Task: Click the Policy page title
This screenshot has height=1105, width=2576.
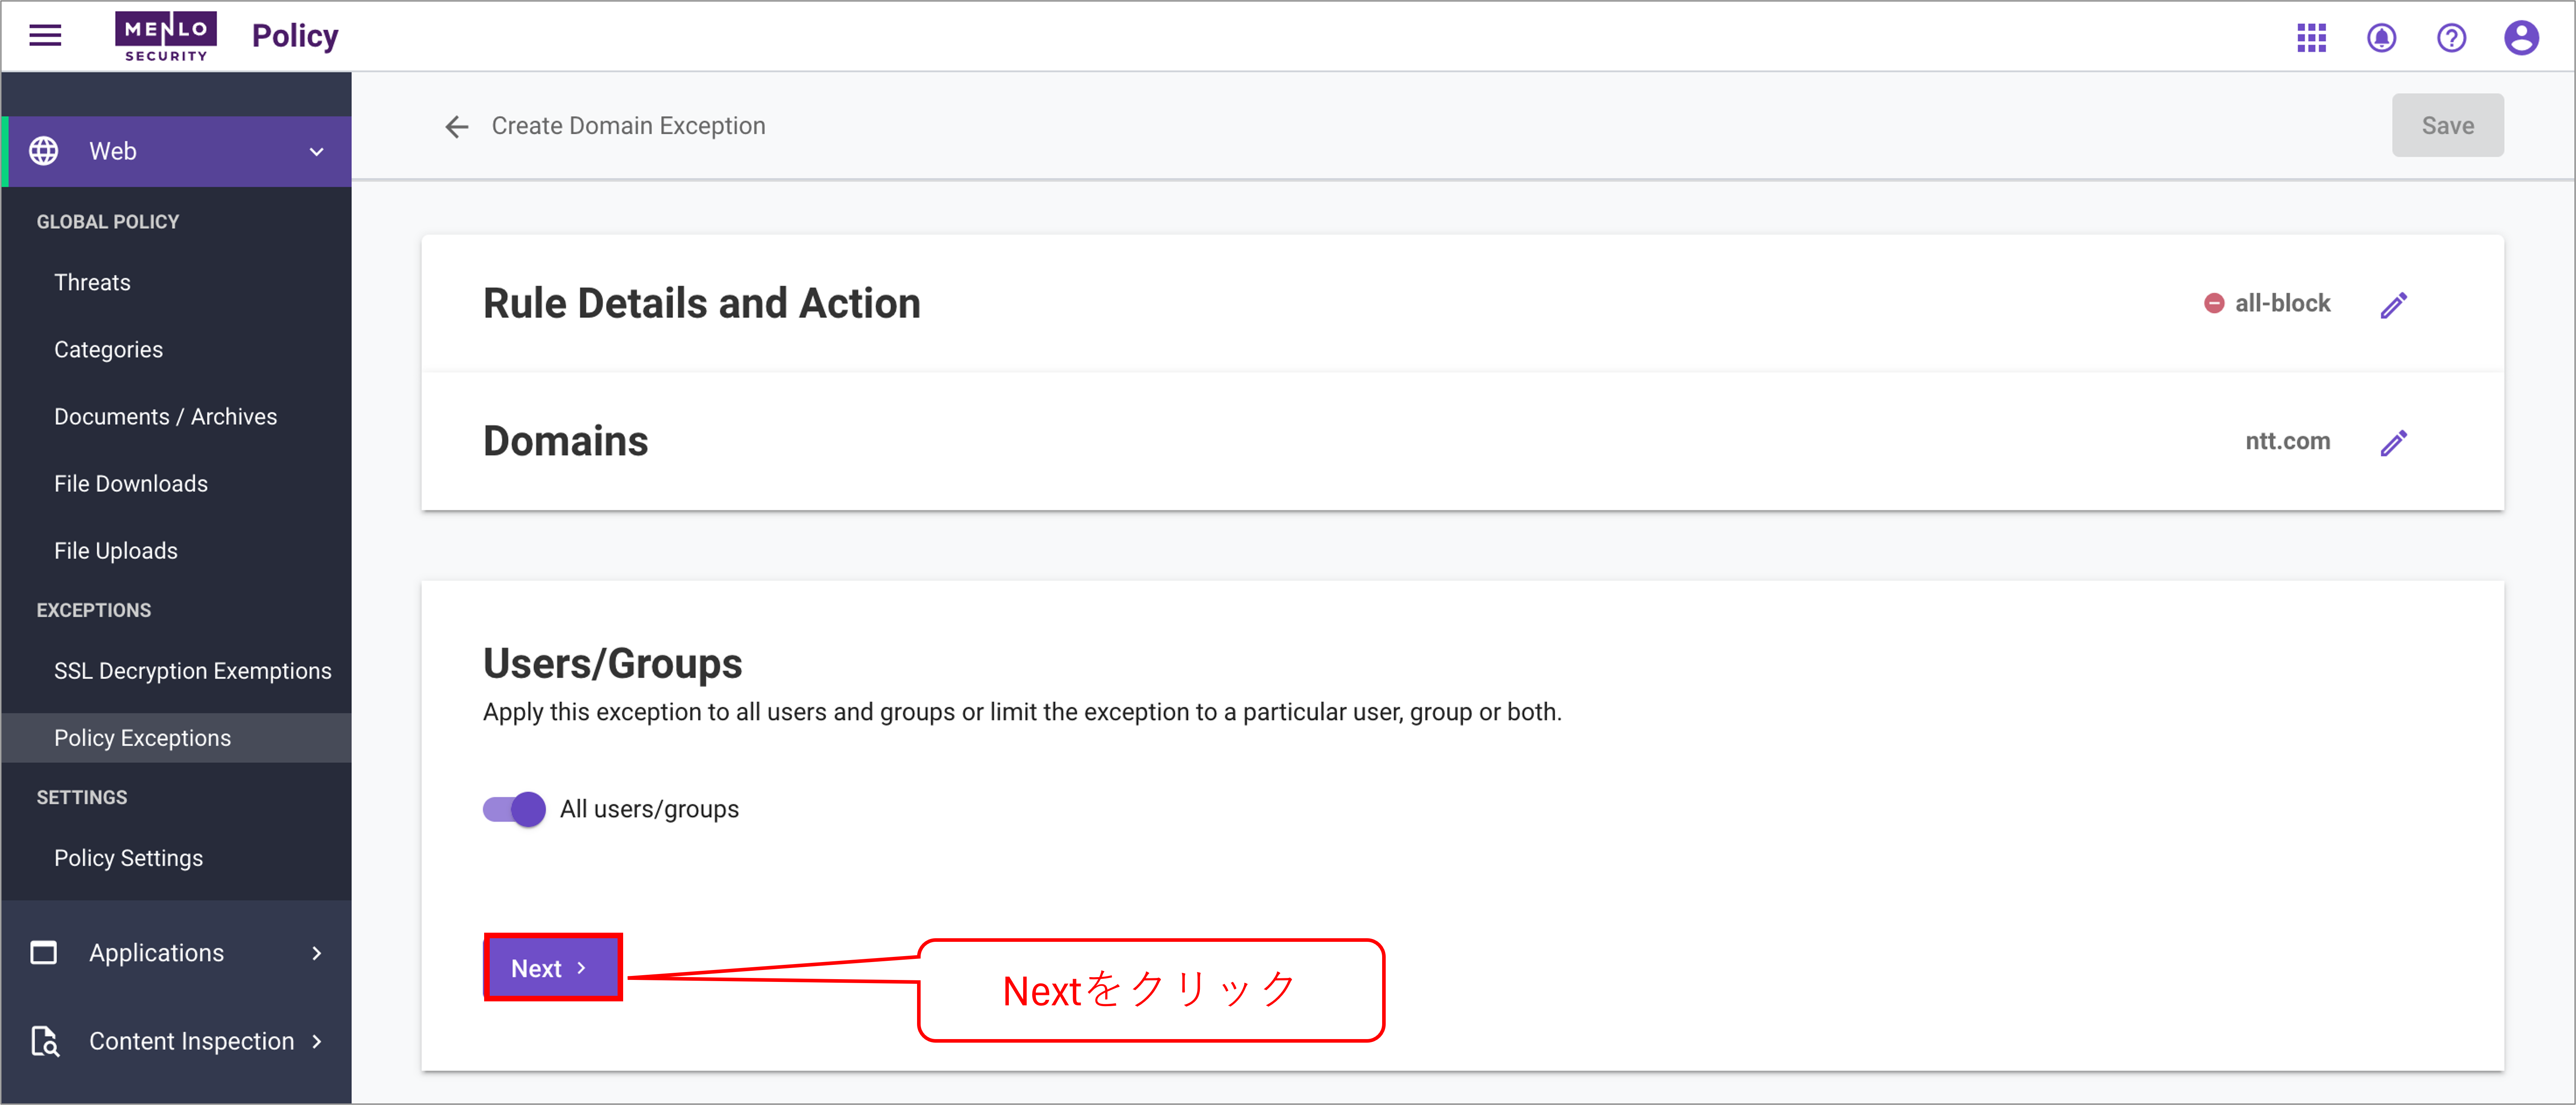Action: pos(295,36)
